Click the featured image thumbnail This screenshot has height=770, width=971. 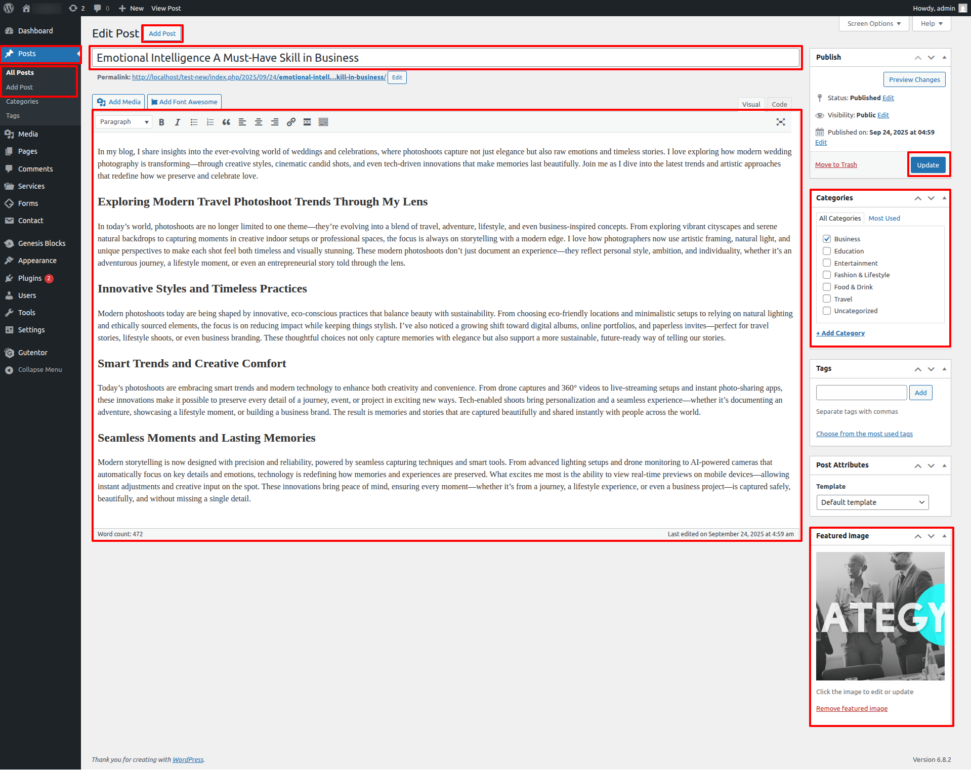point(880,616)
